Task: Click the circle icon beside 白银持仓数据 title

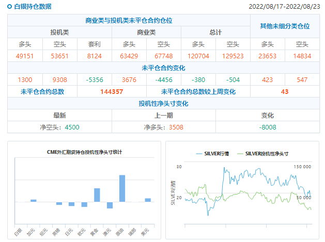Action: 10,7
